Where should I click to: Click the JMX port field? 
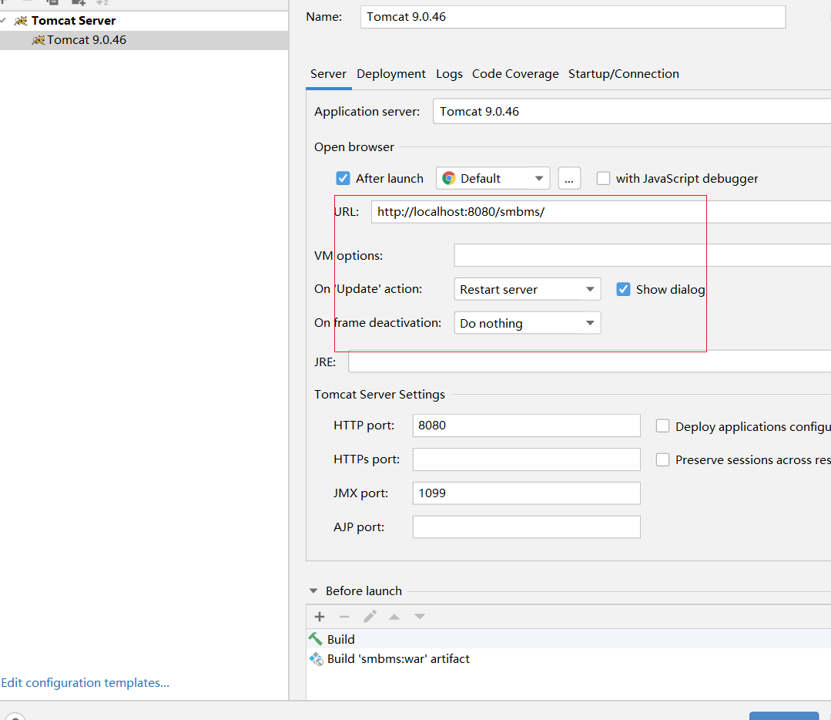526,493
